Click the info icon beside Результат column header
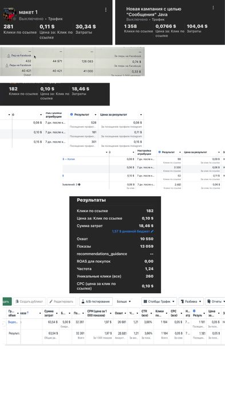The image size is (225, 401). tap(72, 115)
